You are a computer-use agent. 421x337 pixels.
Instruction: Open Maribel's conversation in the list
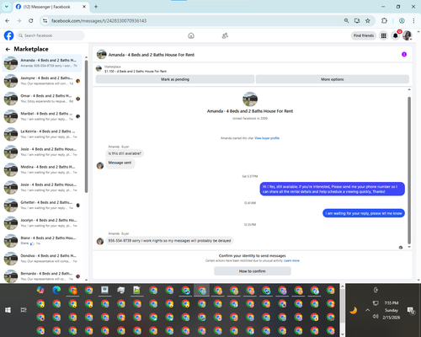point(42,116)
